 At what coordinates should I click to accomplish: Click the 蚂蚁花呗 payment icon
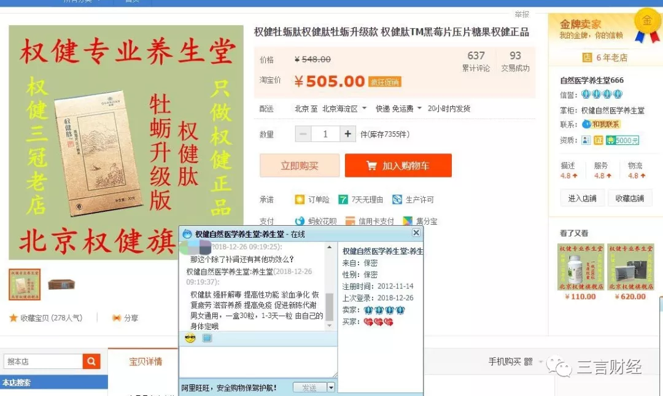tap(300, 221)
